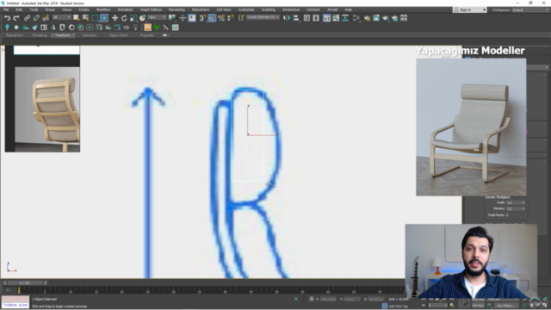The width and height of the screenshot is (551, 310).
Task: Click the Set Key button
Action: 478,306
